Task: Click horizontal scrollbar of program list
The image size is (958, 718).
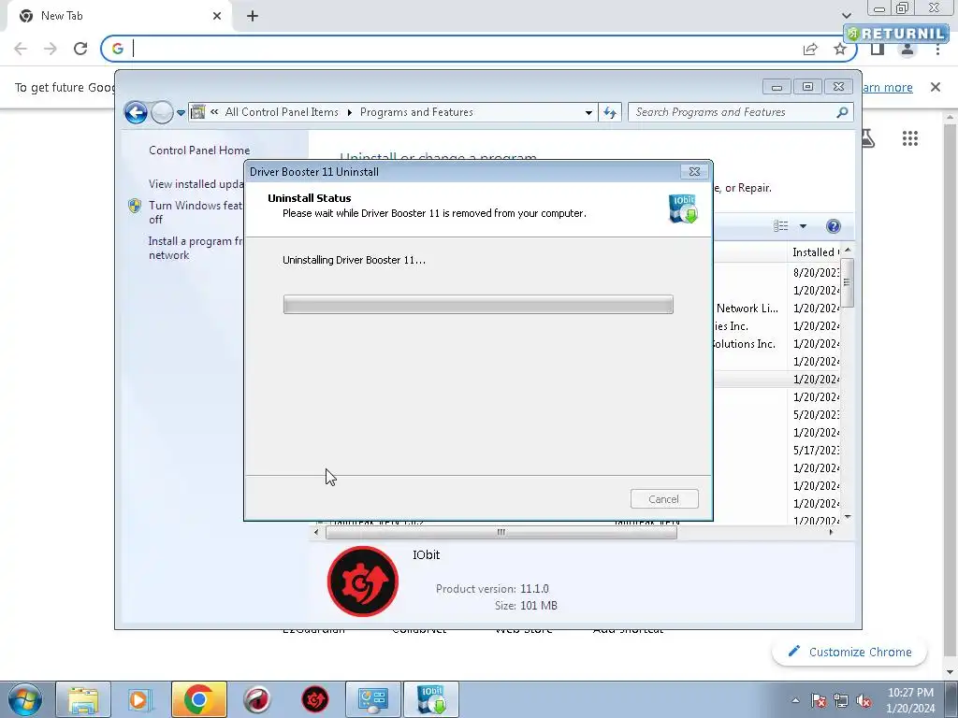Action: click(501, 532)
